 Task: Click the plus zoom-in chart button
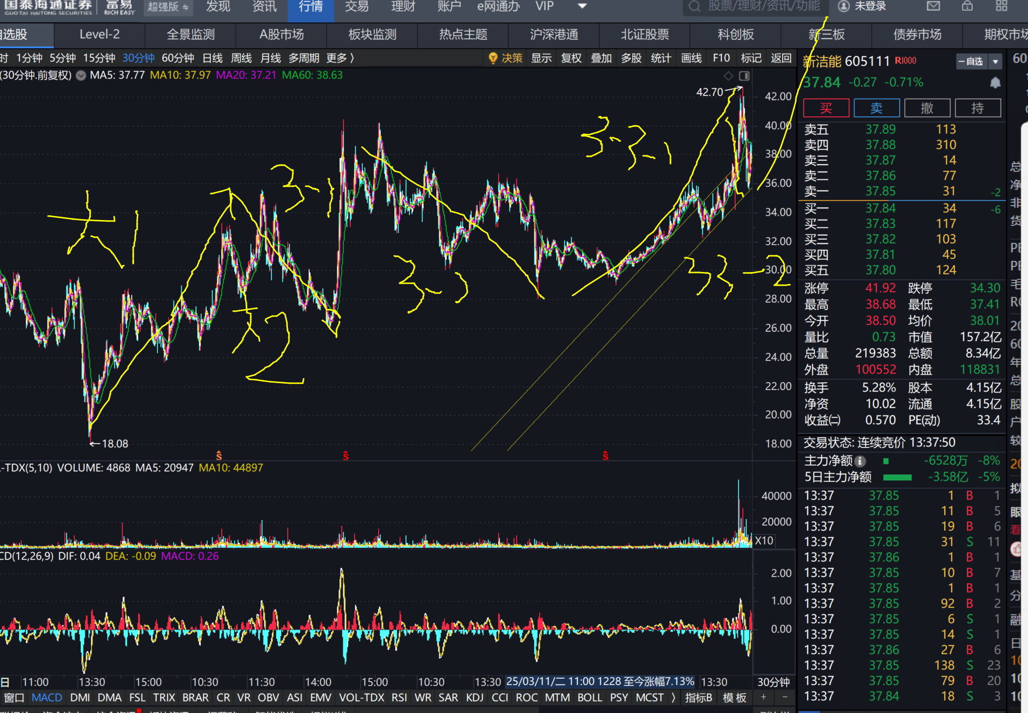[764, 697]
